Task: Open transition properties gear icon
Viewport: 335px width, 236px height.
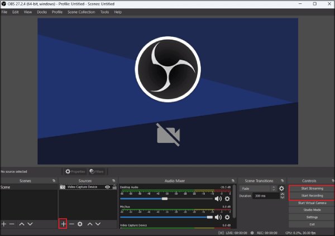Action: tap(281, 189)
